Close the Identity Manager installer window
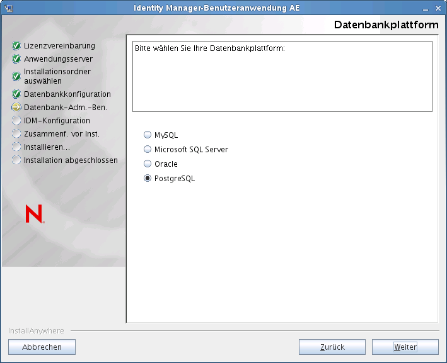The image size is (447, 363). 438,8
